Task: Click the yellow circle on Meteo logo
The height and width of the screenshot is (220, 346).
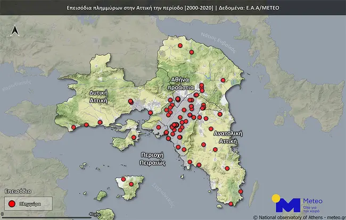Action: 276,198
